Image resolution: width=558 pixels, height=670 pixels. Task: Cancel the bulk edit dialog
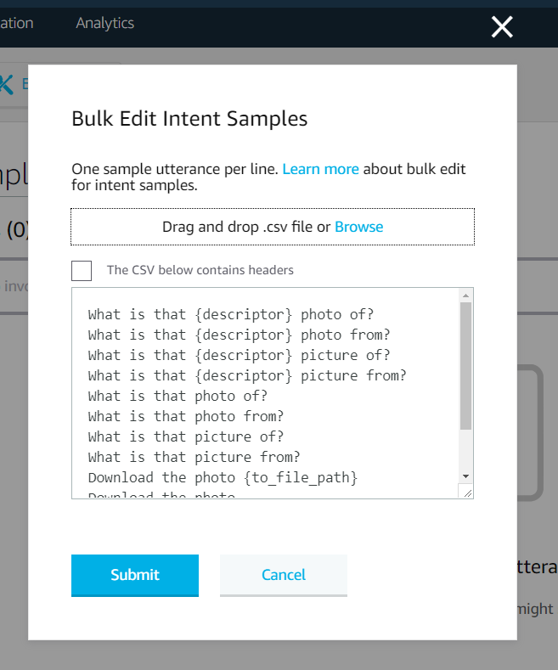284,575
